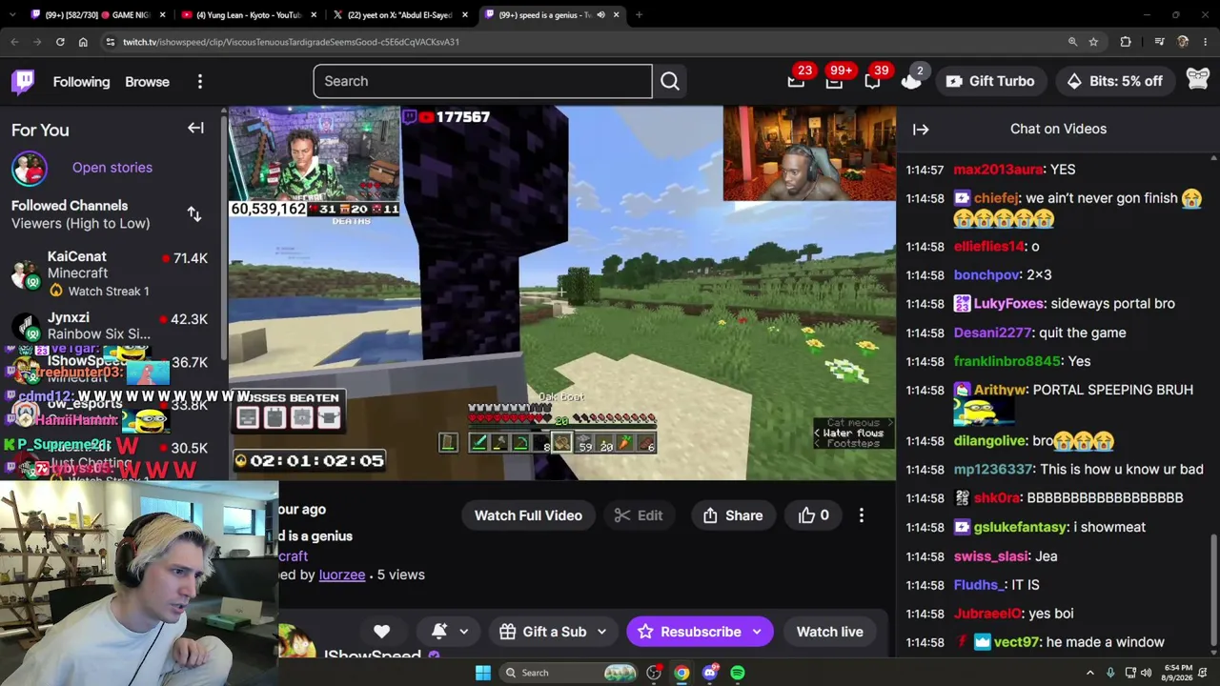The width and height of the screenshot is (1220, 686).
Task: Open Chrome from the taskbar
Action: [x=681, y=673]
